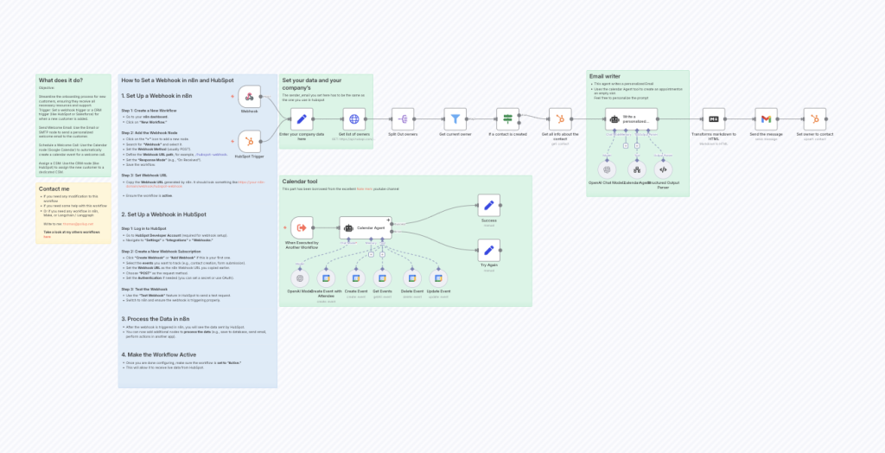Click the 'Enter your company data here' pencil node
Viewport: 885px width, 453px height.
coord(300,119)
